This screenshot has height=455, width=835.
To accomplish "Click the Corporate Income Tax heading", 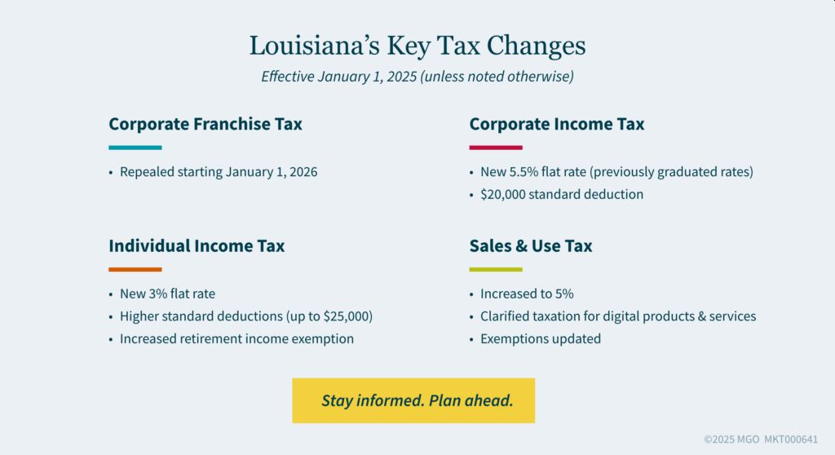I will click(x=557, y=124).
